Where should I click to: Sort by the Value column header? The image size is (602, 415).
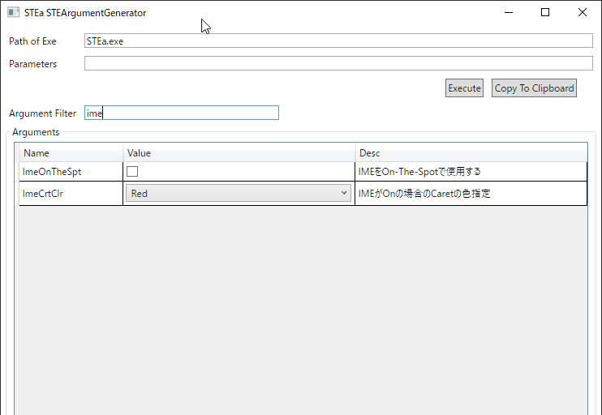[x=239, y=152]
